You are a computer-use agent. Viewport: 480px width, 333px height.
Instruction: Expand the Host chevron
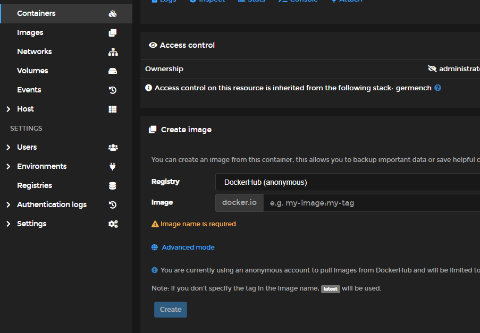(9, 109)
